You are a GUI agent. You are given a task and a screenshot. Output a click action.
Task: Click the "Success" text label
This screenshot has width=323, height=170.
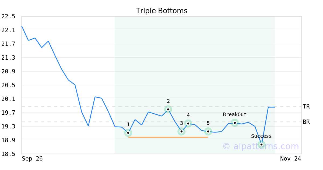[261, 136]
